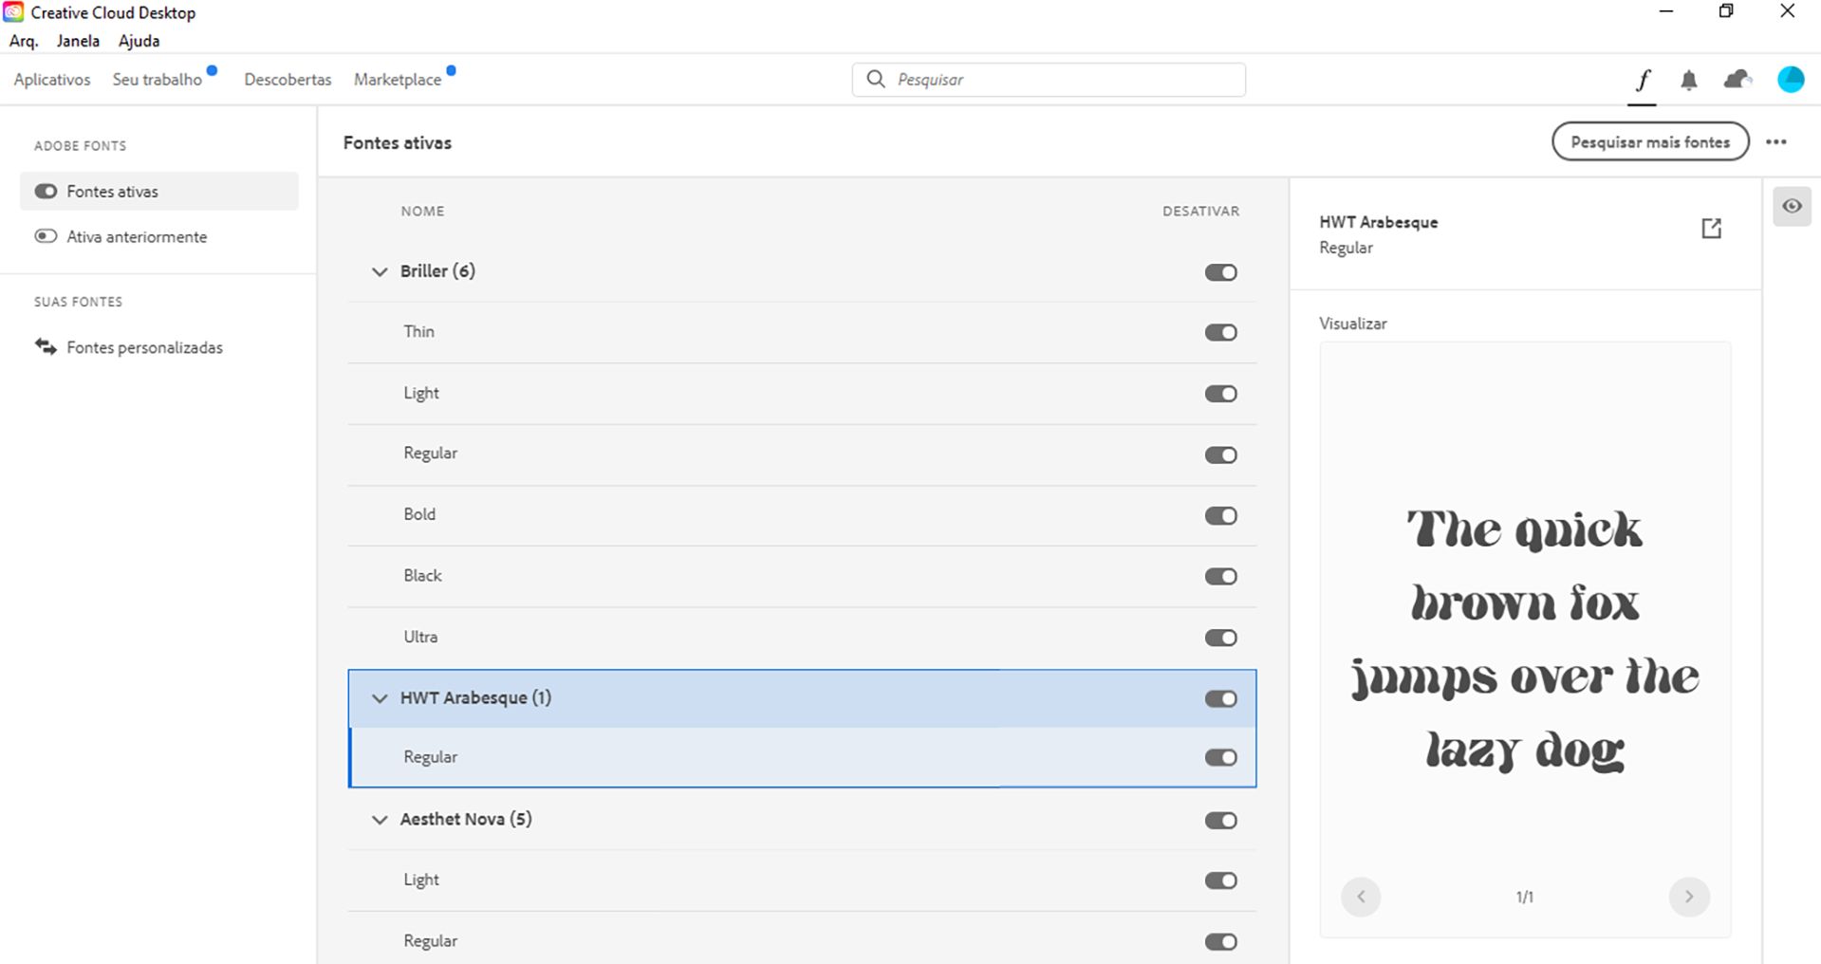Deactivate the HWT Arabesque family
The image size is (1821, 964).
pos(1220,698)
